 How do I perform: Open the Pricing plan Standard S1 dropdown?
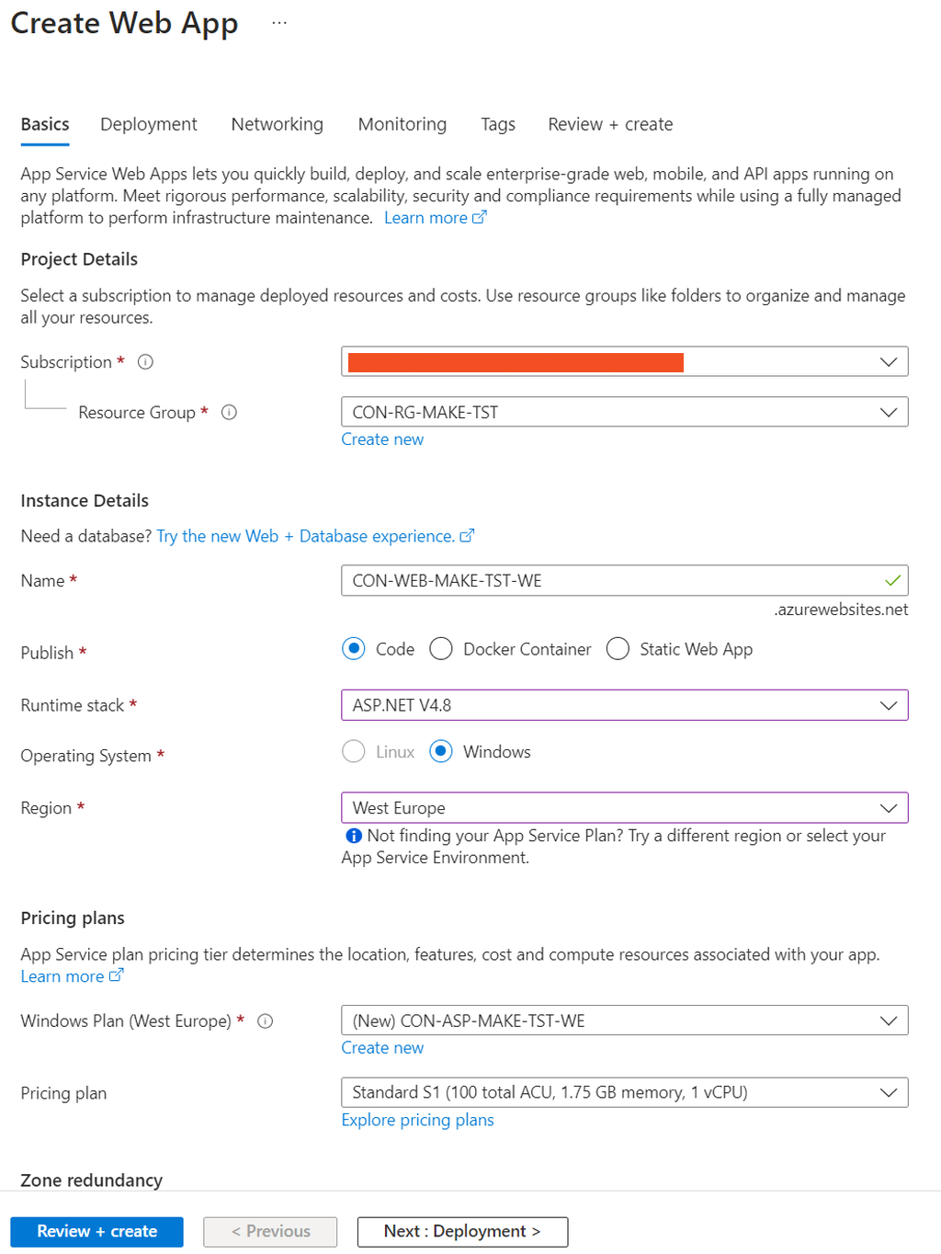[x=624, y=1092]
